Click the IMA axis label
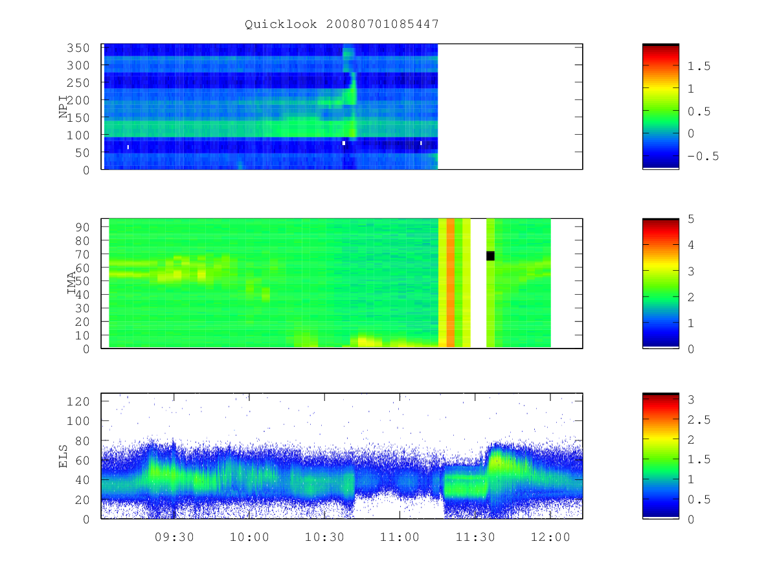This screenshot has height=583, width=777. pos(72,283)
